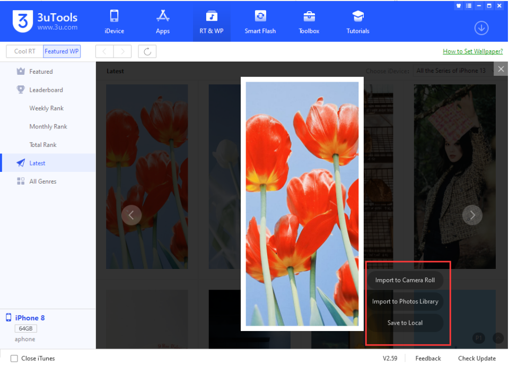Open Weekly Rank list
This screenshot has height=365, width=509.
coord(47,108)
